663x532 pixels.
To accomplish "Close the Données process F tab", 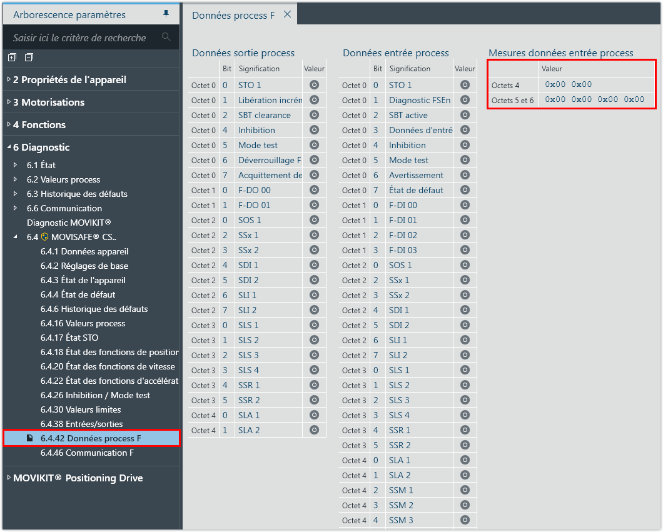I will coord(287,14).
